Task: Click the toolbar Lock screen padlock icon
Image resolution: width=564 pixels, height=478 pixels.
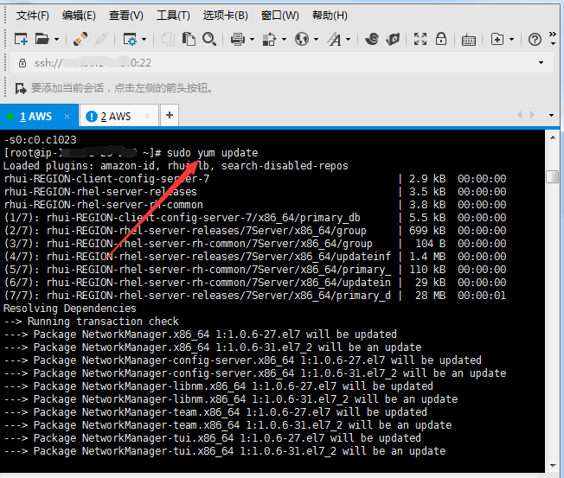Action: [x=441, y=39]
